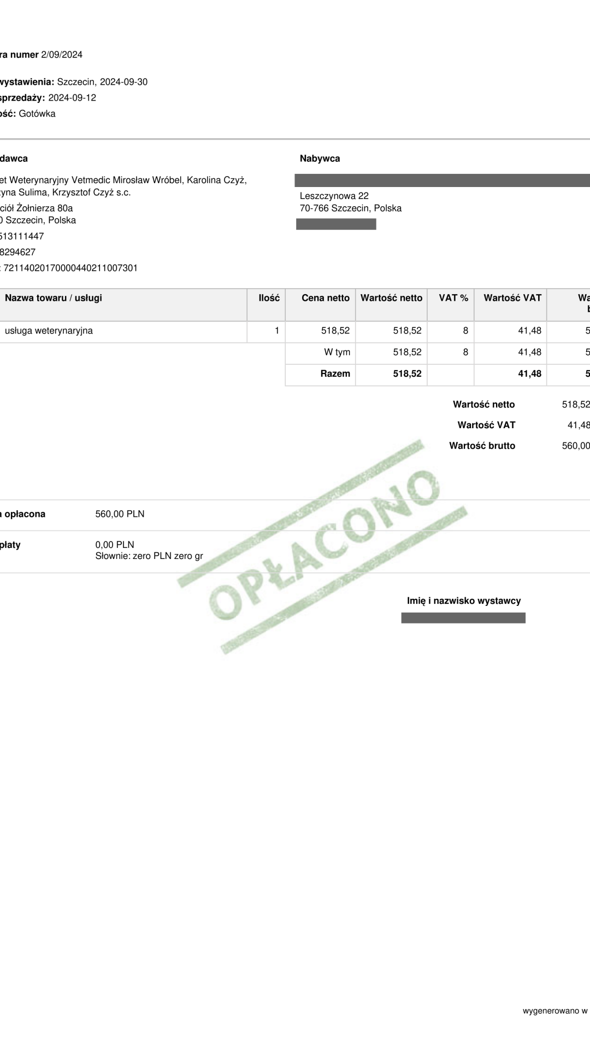590x1050 pixels.
Task: Click the invoice number 2/09/2024
Action: 62,55
